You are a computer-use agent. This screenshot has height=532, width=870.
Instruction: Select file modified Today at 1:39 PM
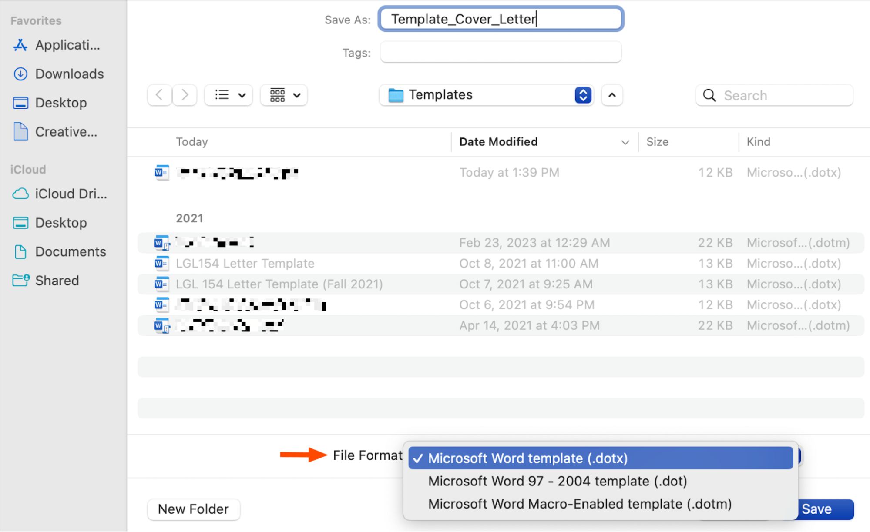click(x=501, y=173)
